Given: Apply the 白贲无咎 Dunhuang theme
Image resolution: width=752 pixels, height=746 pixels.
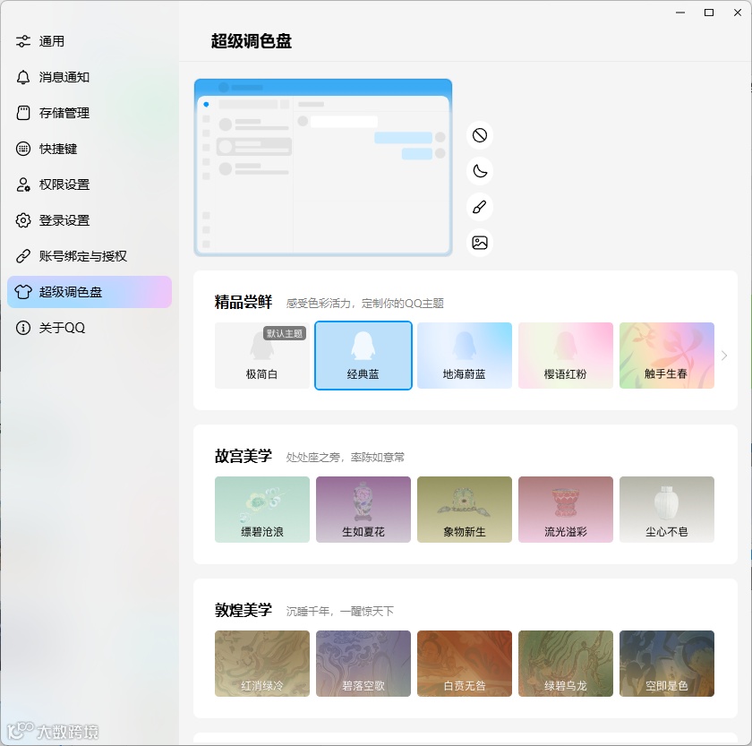Looking at the screenshot, I should click(x=465, y=664).
